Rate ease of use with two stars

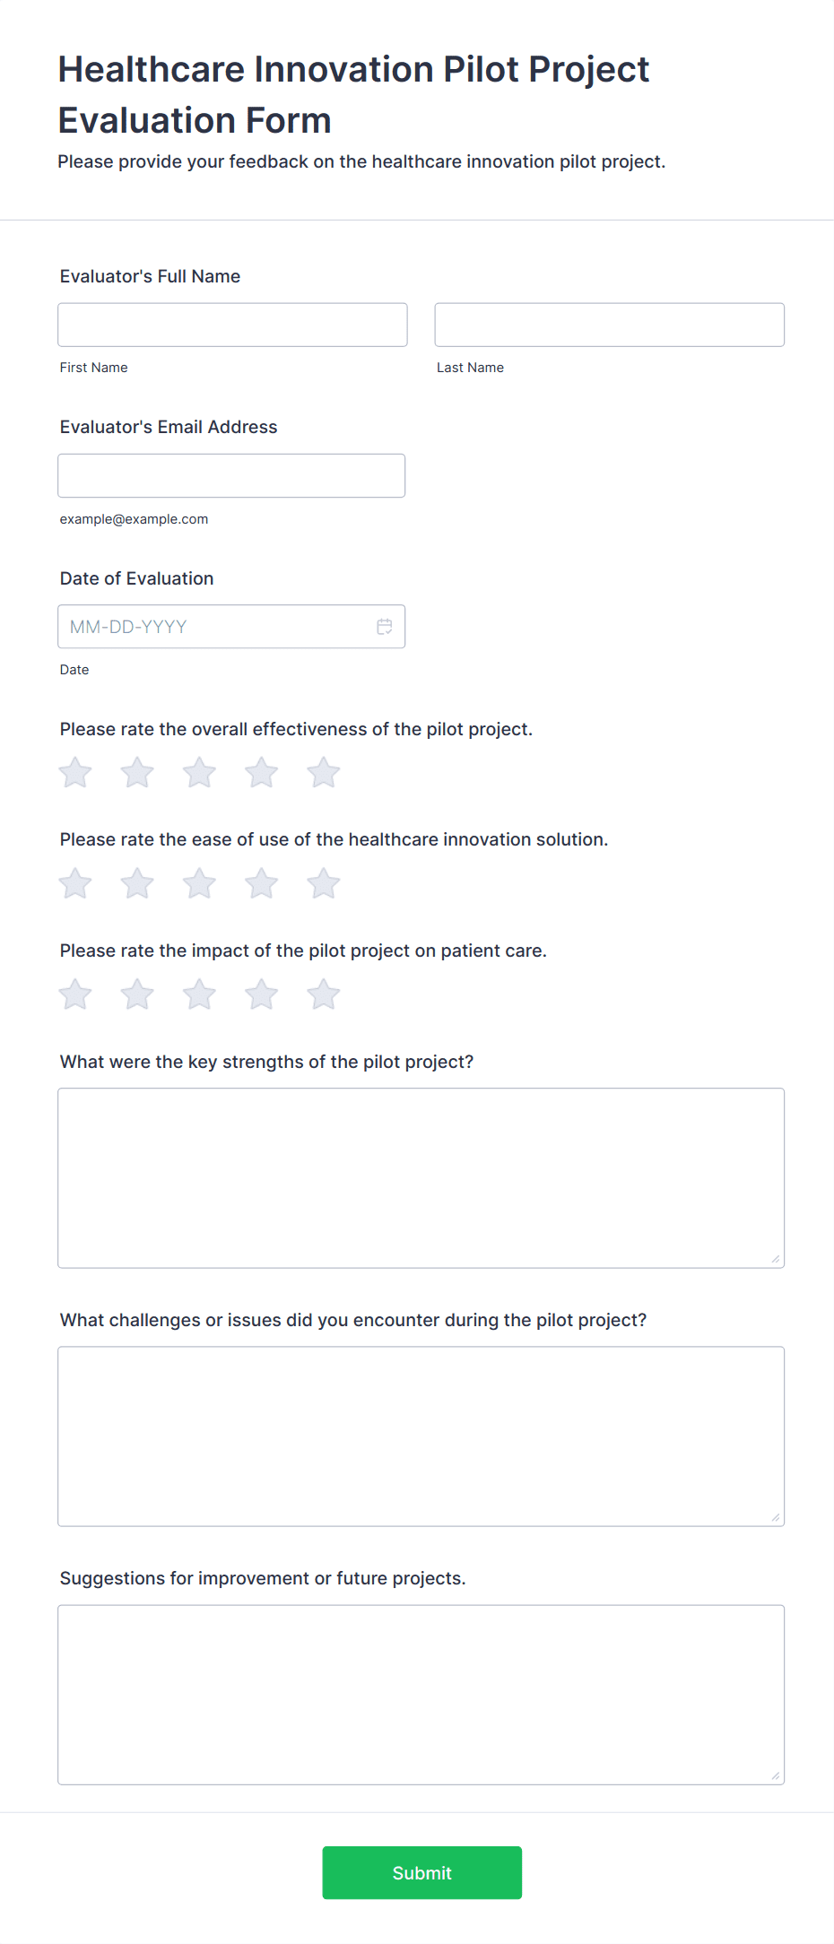pos(137,883)
